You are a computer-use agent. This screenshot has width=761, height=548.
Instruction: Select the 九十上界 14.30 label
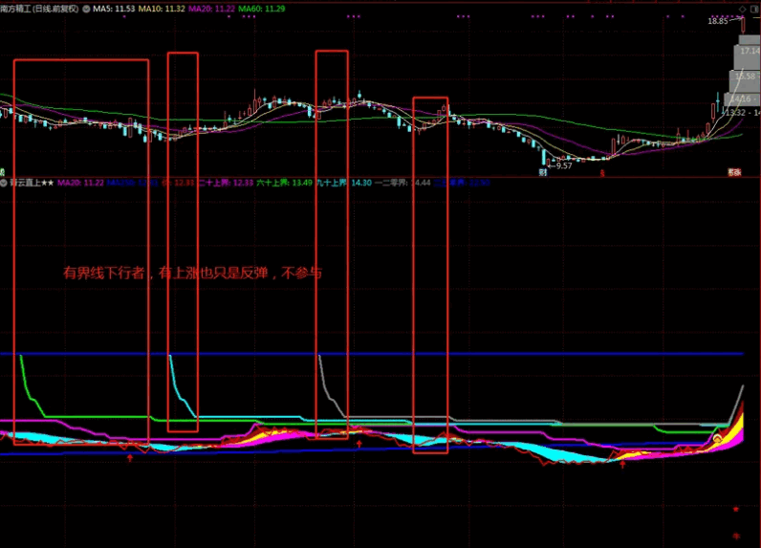point(344,183)
